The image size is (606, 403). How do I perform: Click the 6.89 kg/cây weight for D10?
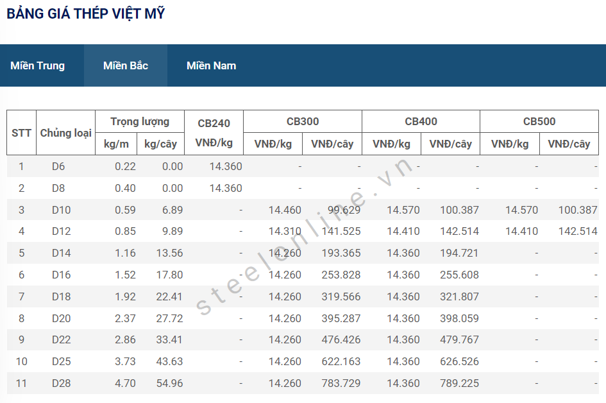(x=173, y=210)
